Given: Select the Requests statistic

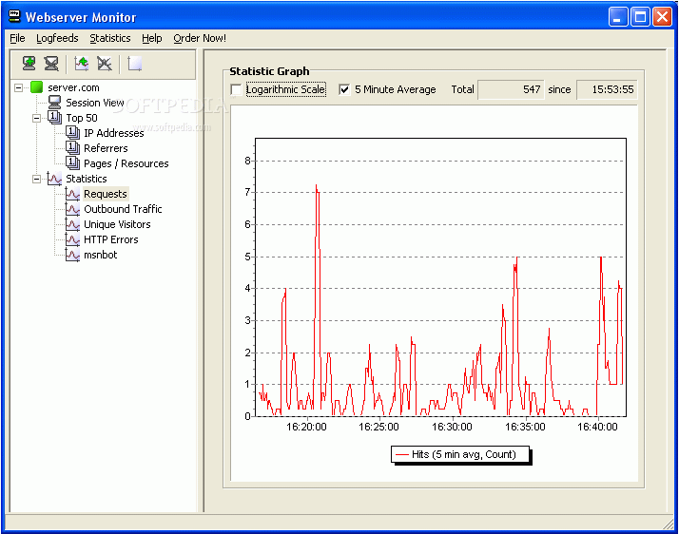Looking at the screenshot, I should coord(106,194).
